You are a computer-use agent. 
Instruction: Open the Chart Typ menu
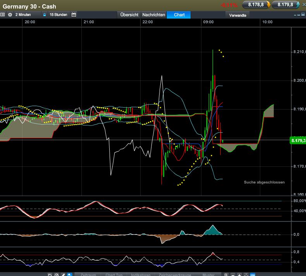coord(114,274)
